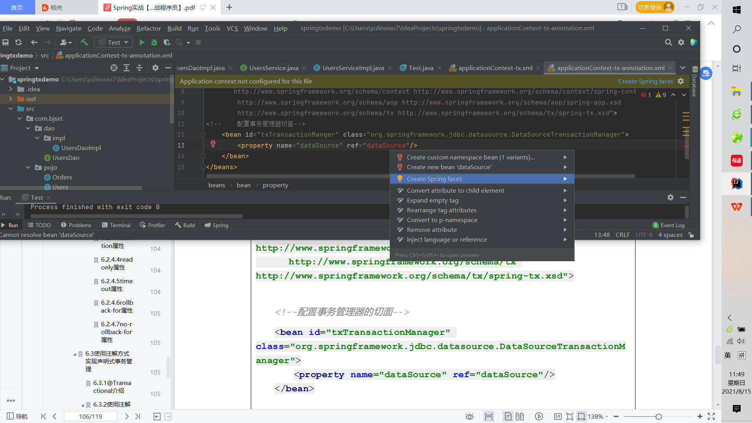Viewport: 752px width, 423px height.
Task: Click the red error bulb in editor gutter
Action: (213, 144)
